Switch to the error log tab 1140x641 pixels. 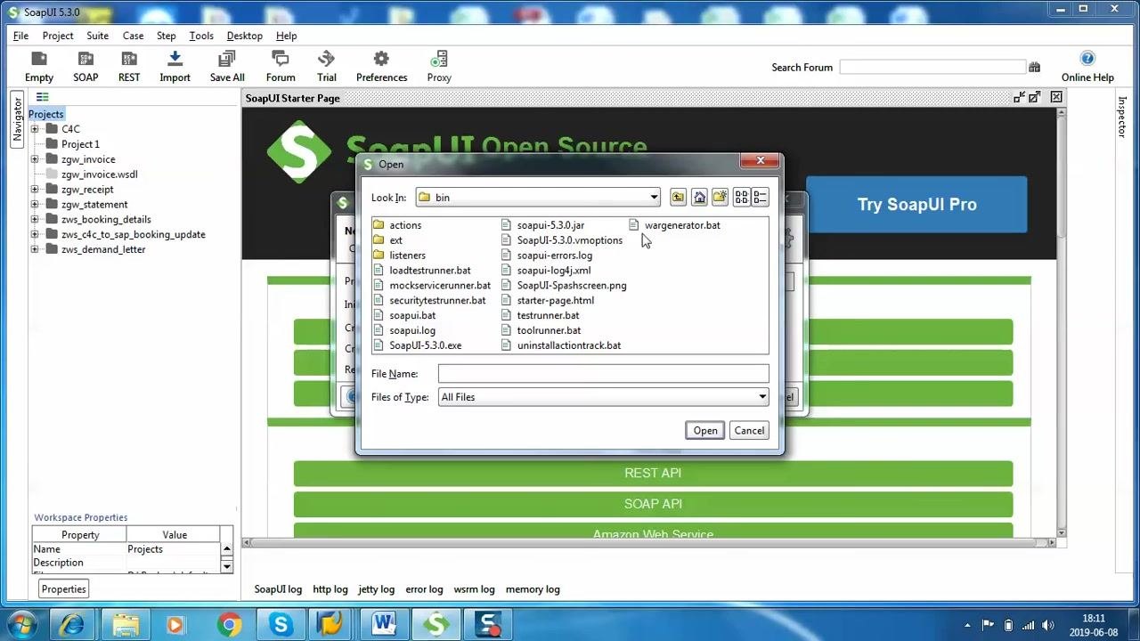coord(424,589)
